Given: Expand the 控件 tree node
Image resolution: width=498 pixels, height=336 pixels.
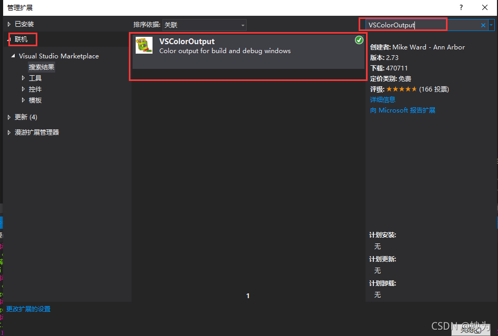Looking at the screenshot, I should pyautogui.click(x=23, y=89).
